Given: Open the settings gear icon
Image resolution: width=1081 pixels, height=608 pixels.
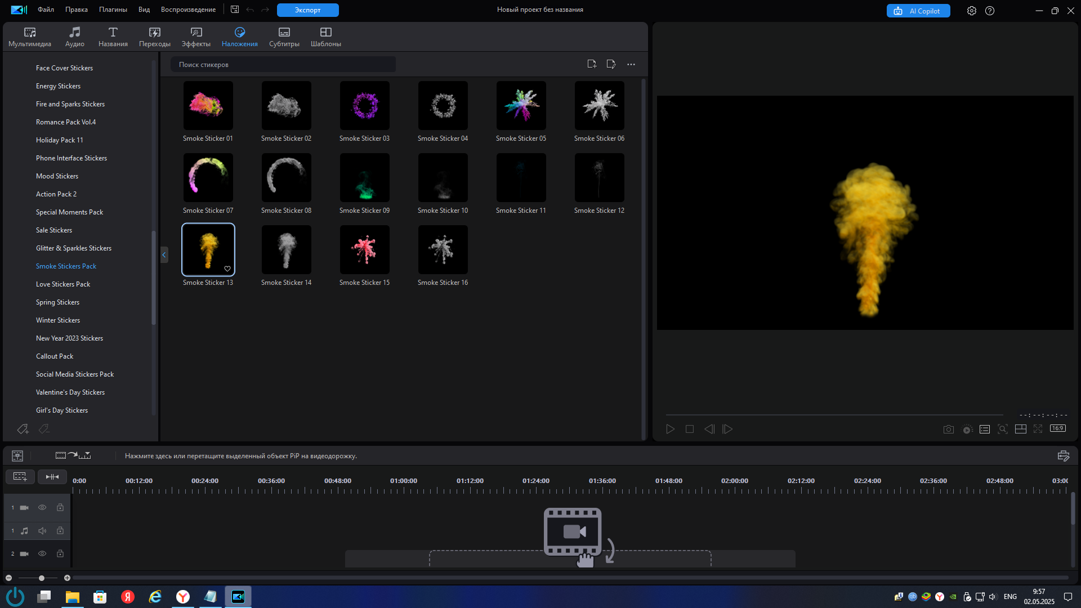Looking at the screenshot, I should click(972, 11).
